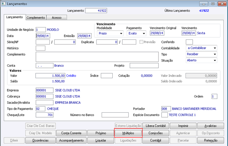This screenshot has width=228, height=146.
Task: Click the Cobrança code field
Action: tap(44, 96)
